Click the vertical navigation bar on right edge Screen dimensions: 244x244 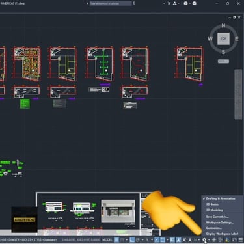coord(238,94)
